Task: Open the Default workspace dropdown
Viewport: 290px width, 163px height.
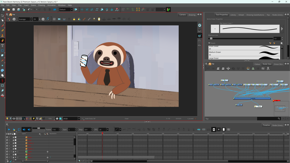Action: pos(72,9)
